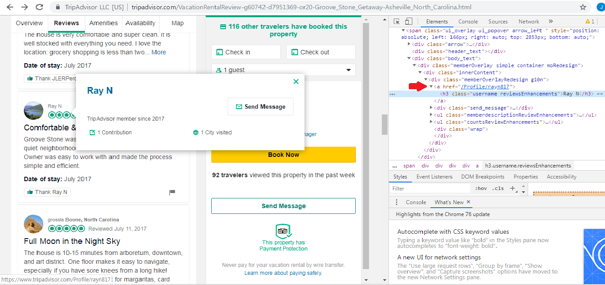Open the Overview tab
The image size is (605, 285).
pos(30,23)
